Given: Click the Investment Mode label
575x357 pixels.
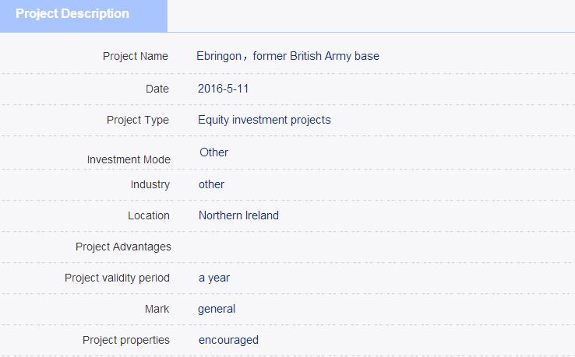Looking at the screenshot, I should click(x=129, y=159).
